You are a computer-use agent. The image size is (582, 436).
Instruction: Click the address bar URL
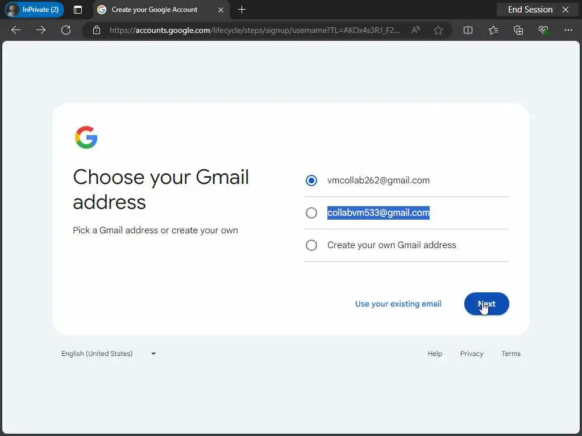[x=255, y=31]
